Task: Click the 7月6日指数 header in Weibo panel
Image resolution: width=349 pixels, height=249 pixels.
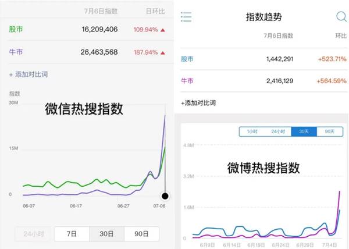Action: 279,35
